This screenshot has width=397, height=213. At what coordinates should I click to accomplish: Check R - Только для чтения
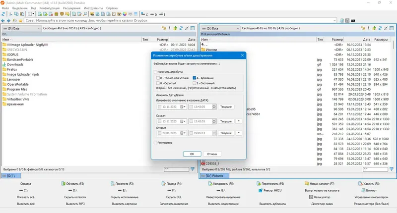pos(158,78)
